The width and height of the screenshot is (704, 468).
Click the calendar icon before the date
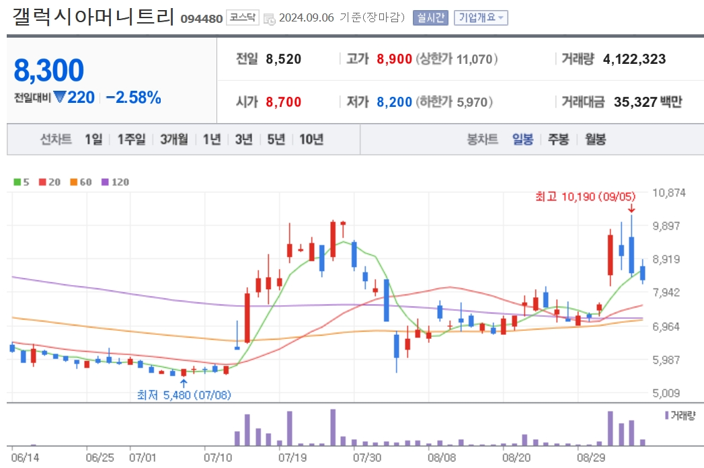[x=269, y=18]
